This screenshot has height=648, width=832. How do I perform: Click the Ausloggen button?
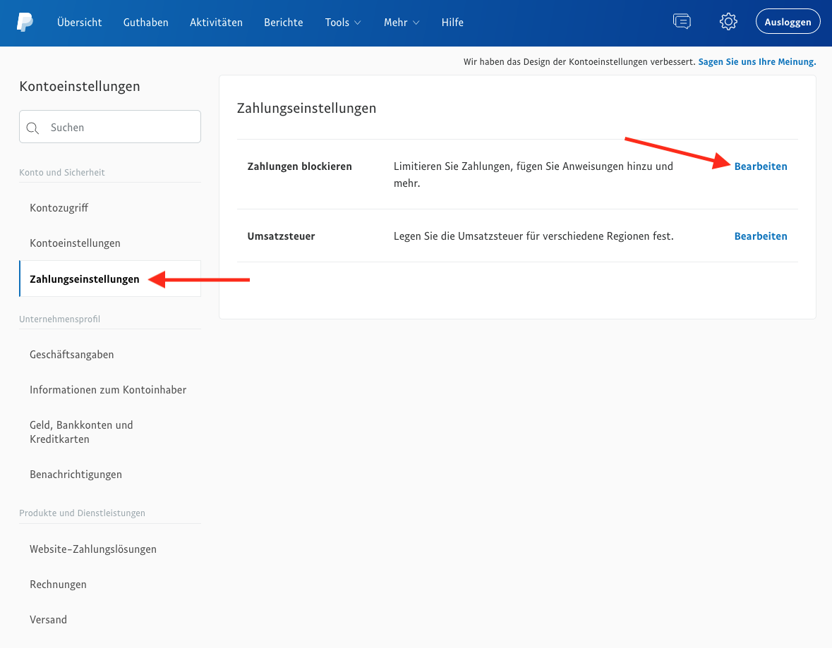point(788,21)
